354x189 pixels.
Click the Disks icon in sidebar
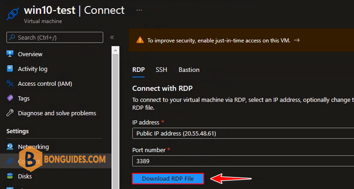point(10,176)
